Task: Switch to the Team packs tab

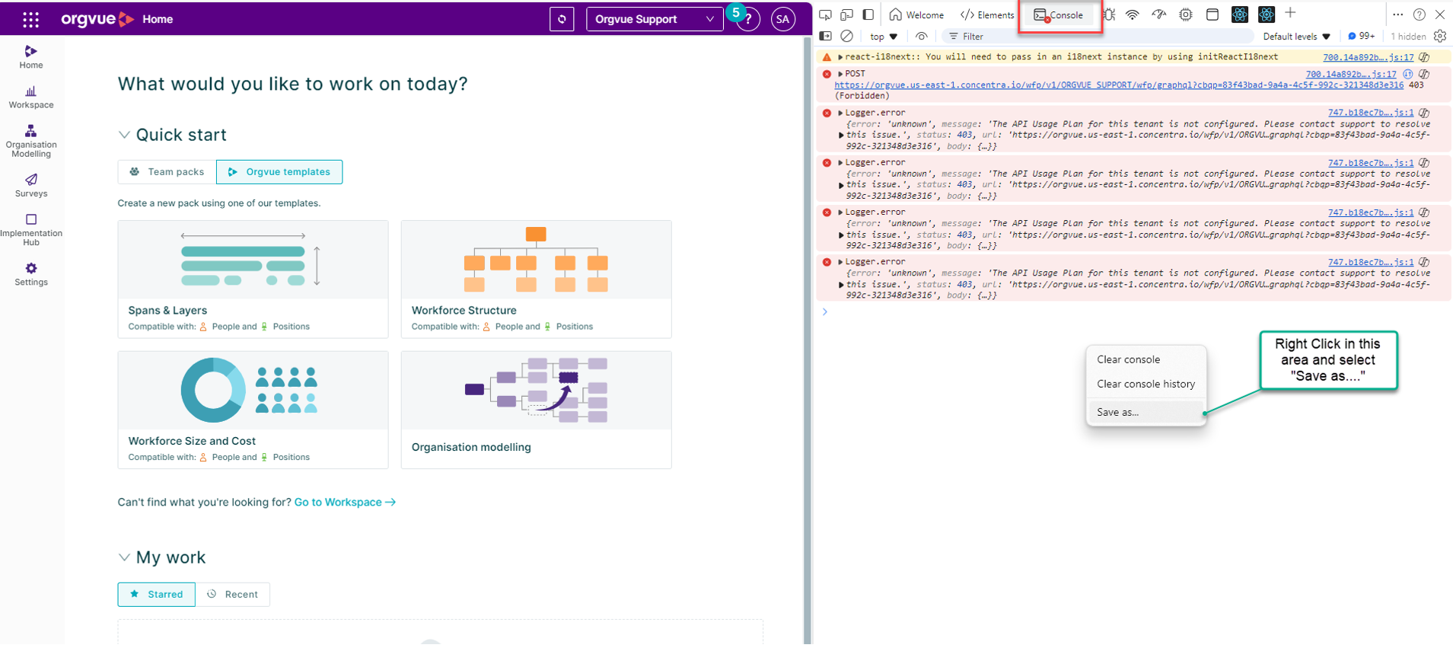Action: tap(167, 172)
